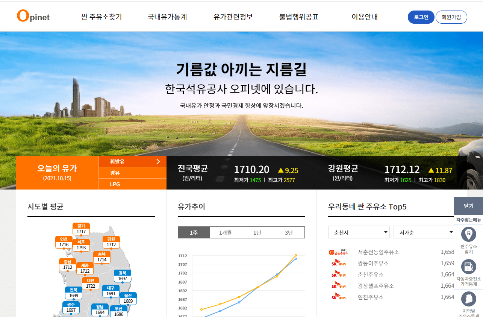Screen dimensions: 483x317
Task: Click 대전 1722 map marker
Action: click(x=91, y=283)
